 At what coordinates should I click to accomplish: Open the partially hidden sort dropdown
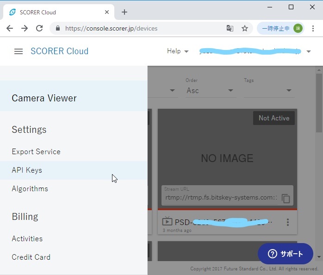point(172,90)
